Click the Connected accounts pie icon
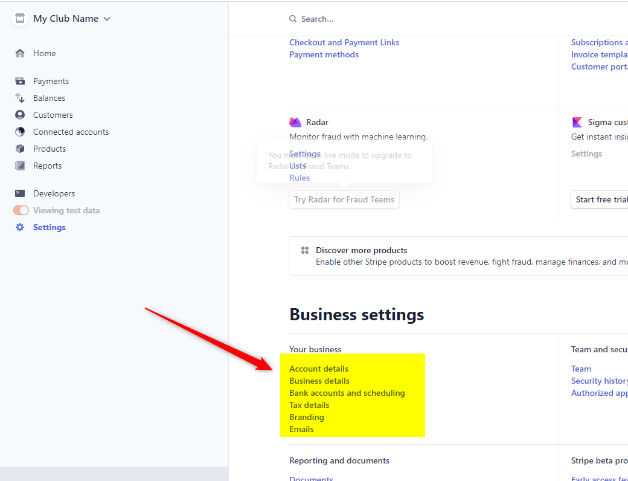This screenshot has width=628, height=481. 19,132
